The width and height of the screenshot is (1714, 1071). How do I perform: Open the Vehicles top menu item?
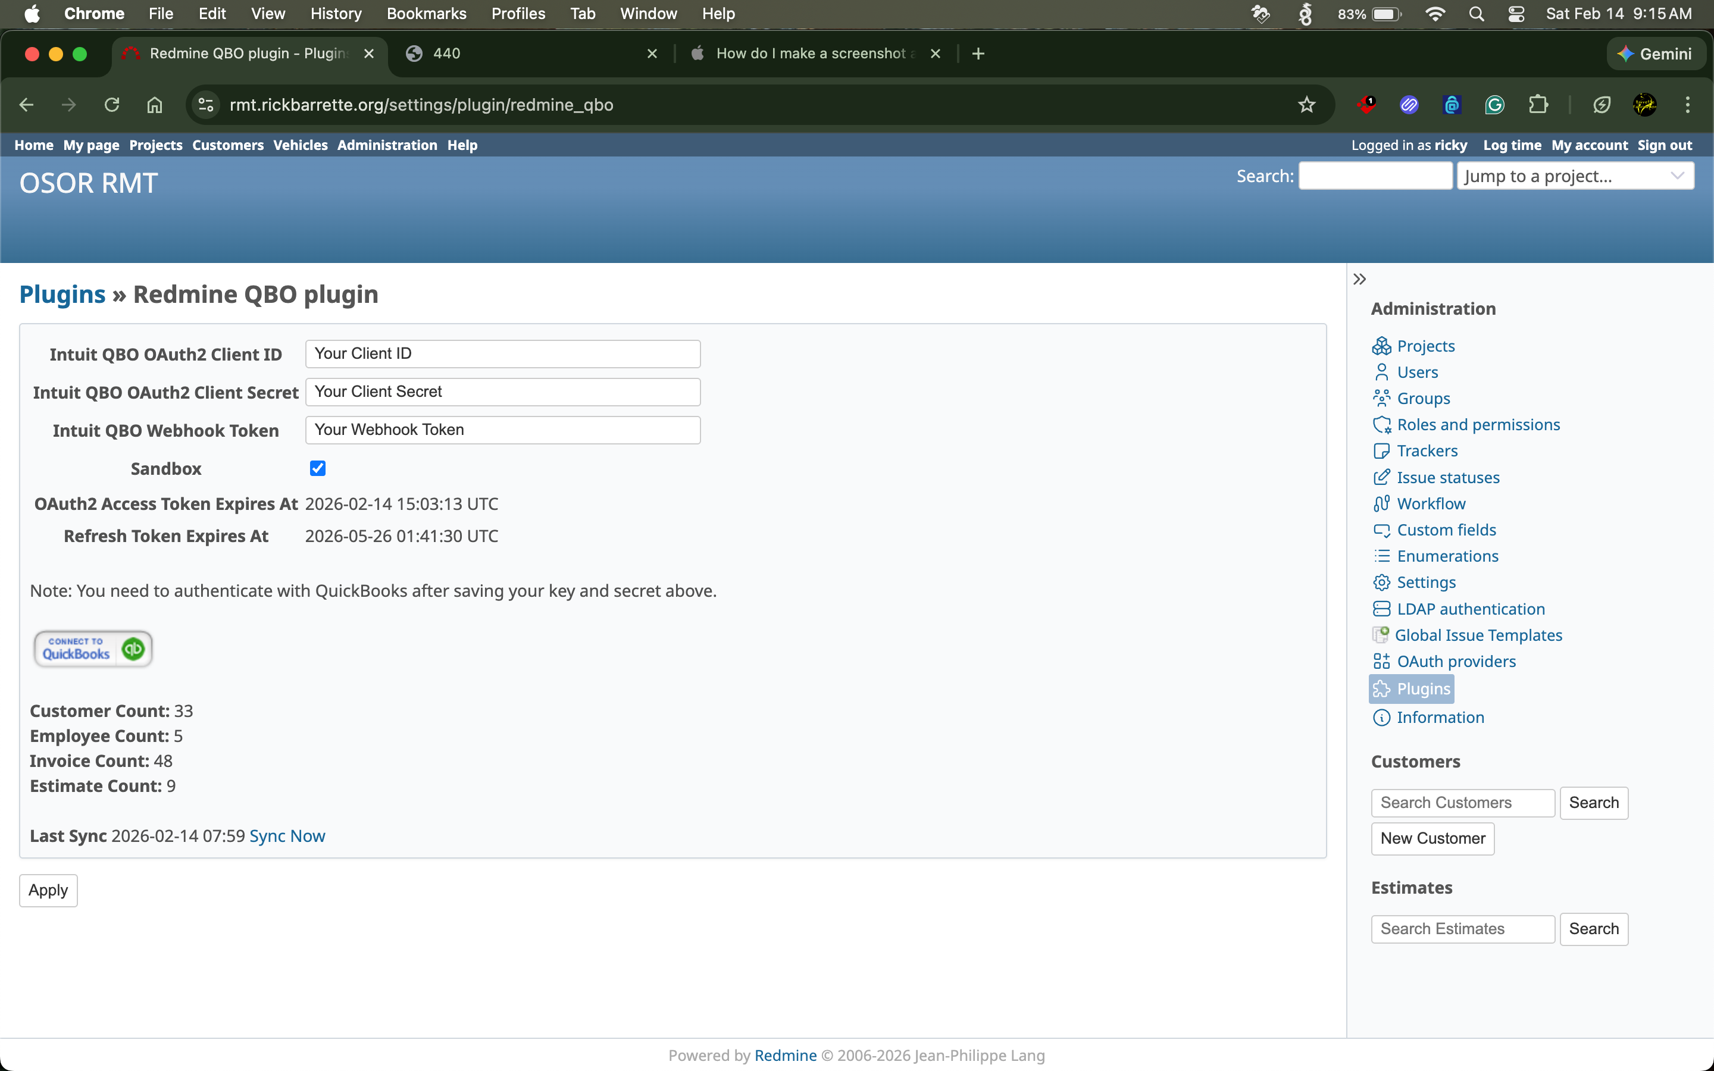click(301, 145)
